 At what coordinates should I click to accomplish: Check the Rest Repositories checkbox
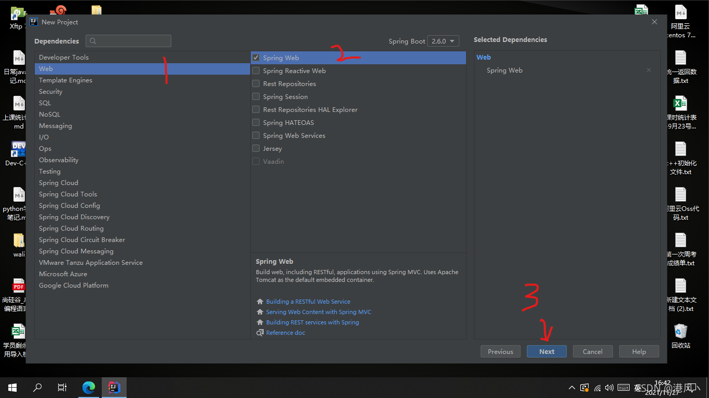tap(256, 83)
